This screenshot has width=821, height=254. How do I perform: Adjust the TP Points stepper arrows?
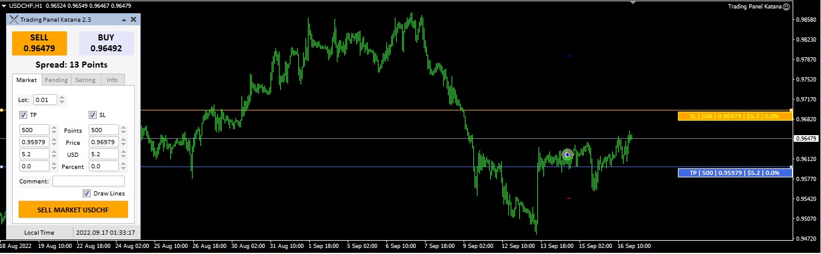(x=54, y=130)
